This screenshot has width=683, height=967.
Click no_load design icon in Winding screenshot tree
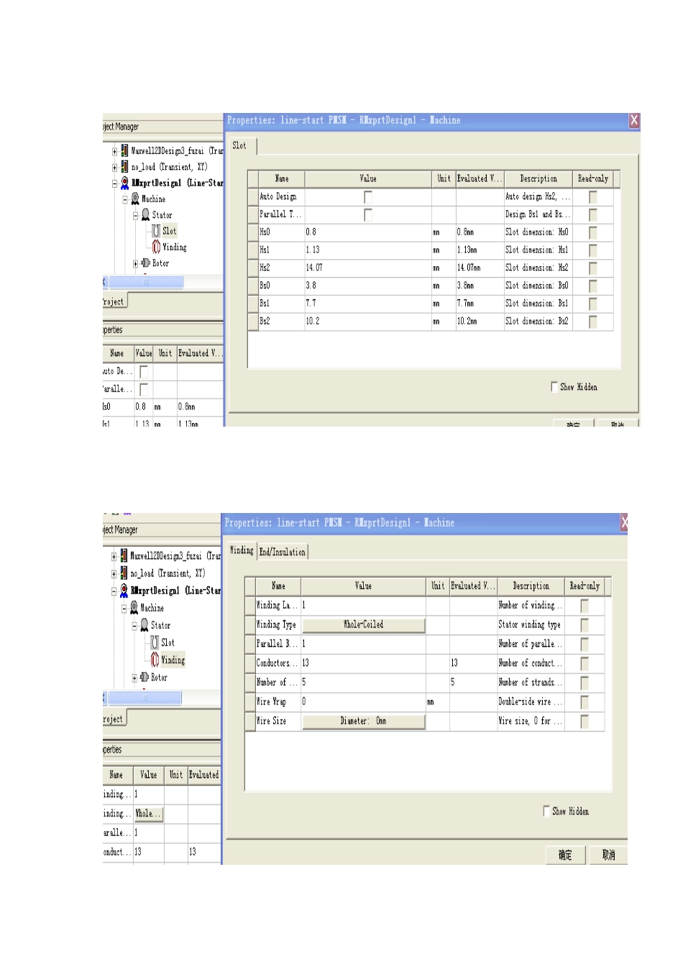pos(124,573)
